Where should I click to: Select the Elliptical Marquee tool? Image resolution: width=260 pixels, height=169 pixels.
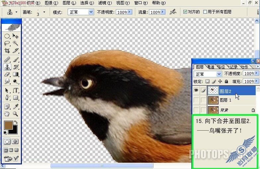pyautogui.click(x=7, y=36)
